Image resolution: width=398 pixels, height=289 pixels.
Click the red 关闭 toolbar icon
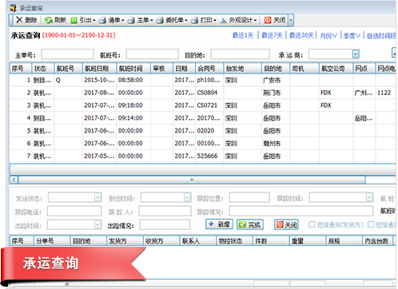coord(268,20)
